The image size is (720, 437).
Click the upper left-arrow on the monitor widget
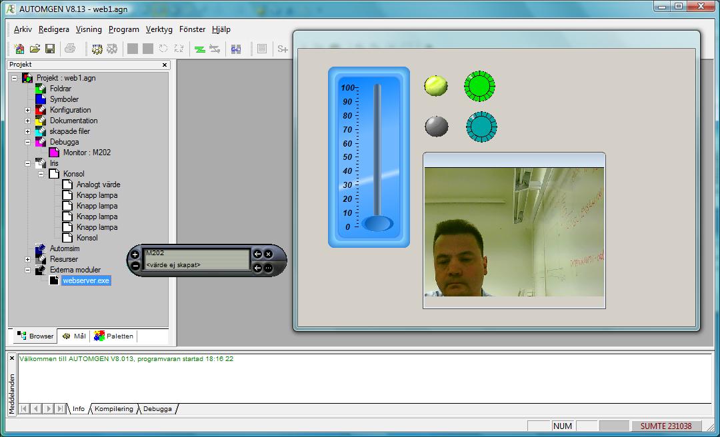(x=257, y=254)
